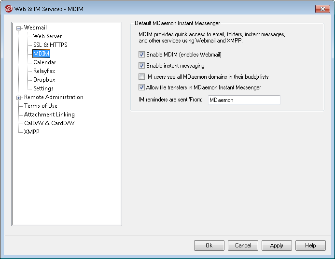Expand the Remote Administration tree node

click(x=19, y=98)
